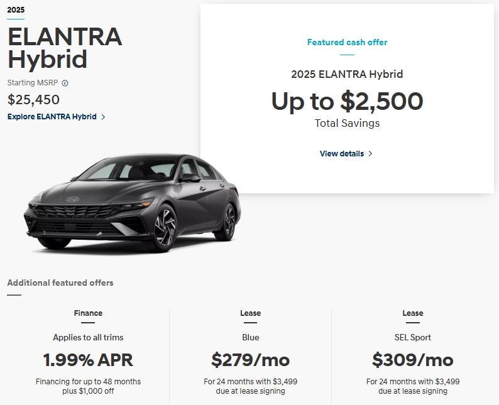
Task: Select the SEL Sport trim label
Action: 412,337
